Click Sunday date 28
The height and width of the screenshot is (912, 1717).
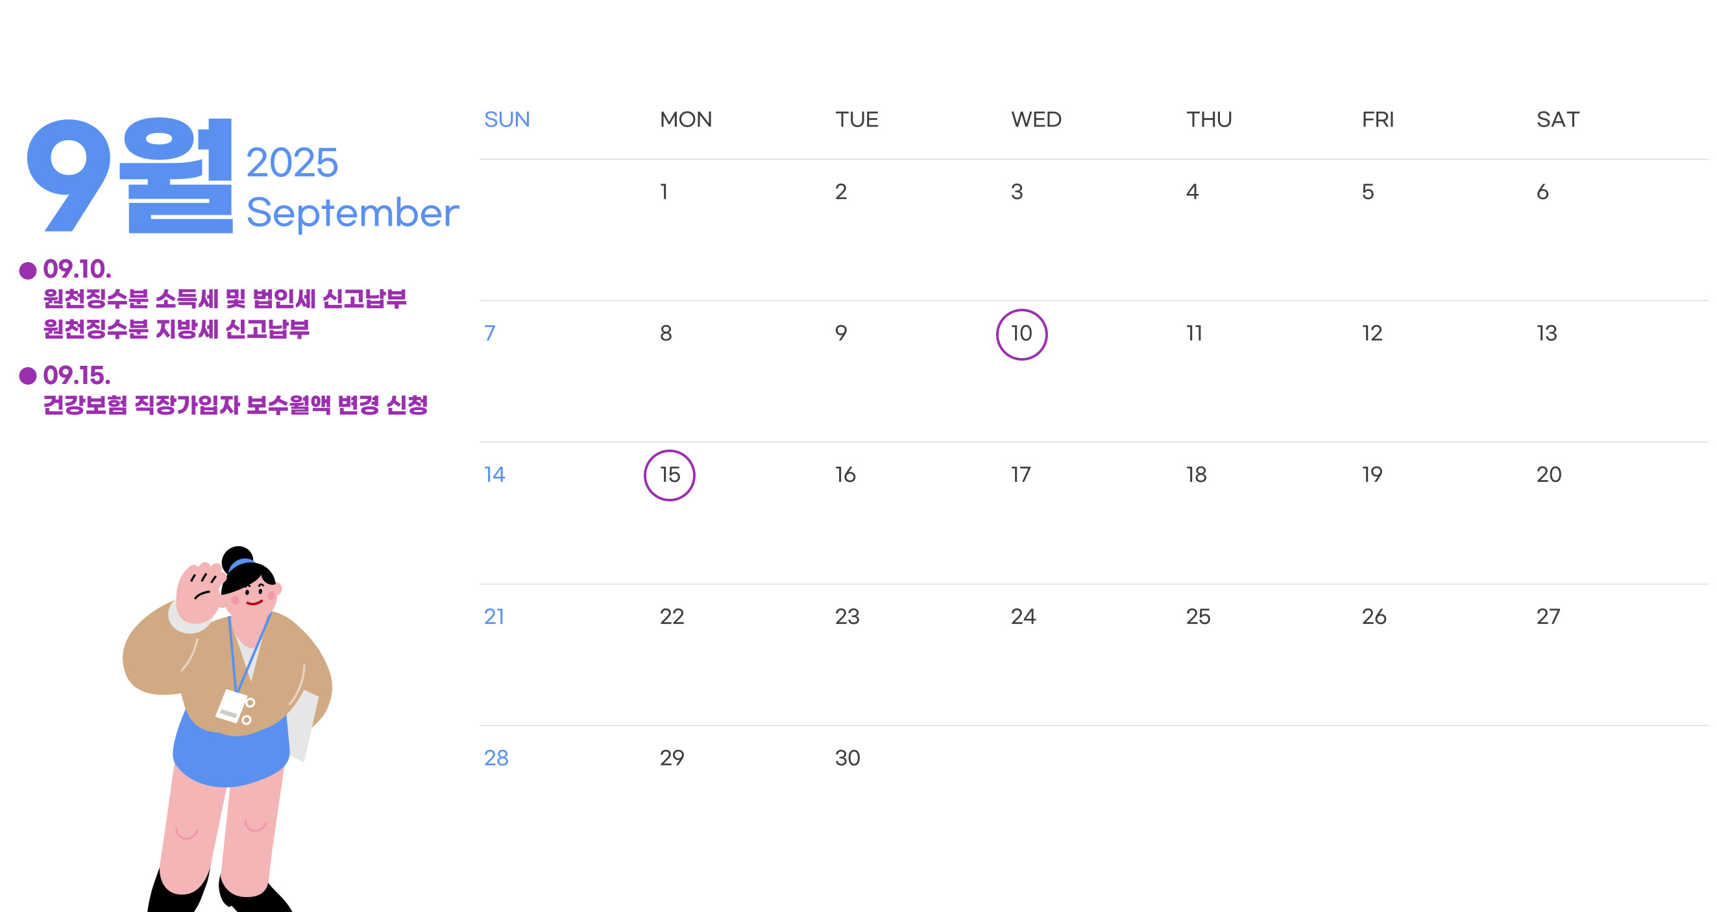coord(496,758)
